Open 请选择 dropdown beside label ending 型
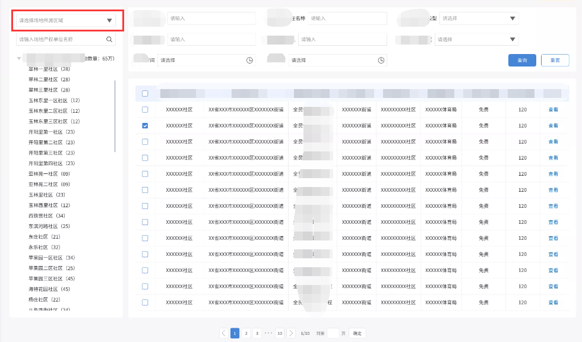The image size is (582, 342). [479, 18]
